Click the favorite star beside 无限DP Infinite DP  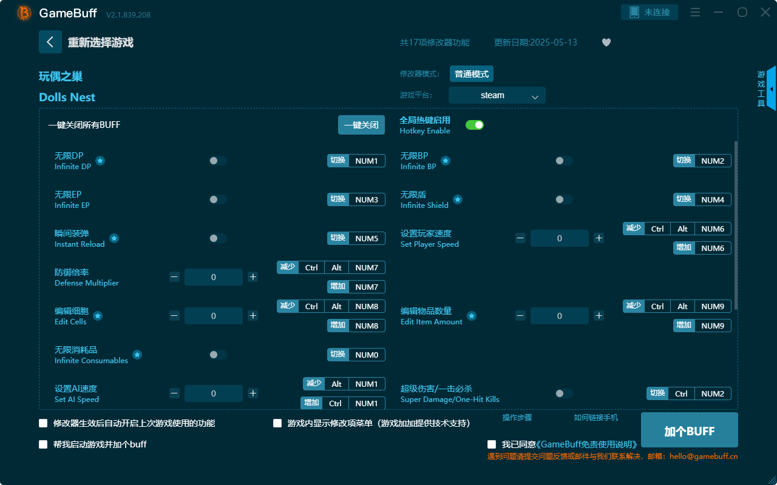coord(100,161)
